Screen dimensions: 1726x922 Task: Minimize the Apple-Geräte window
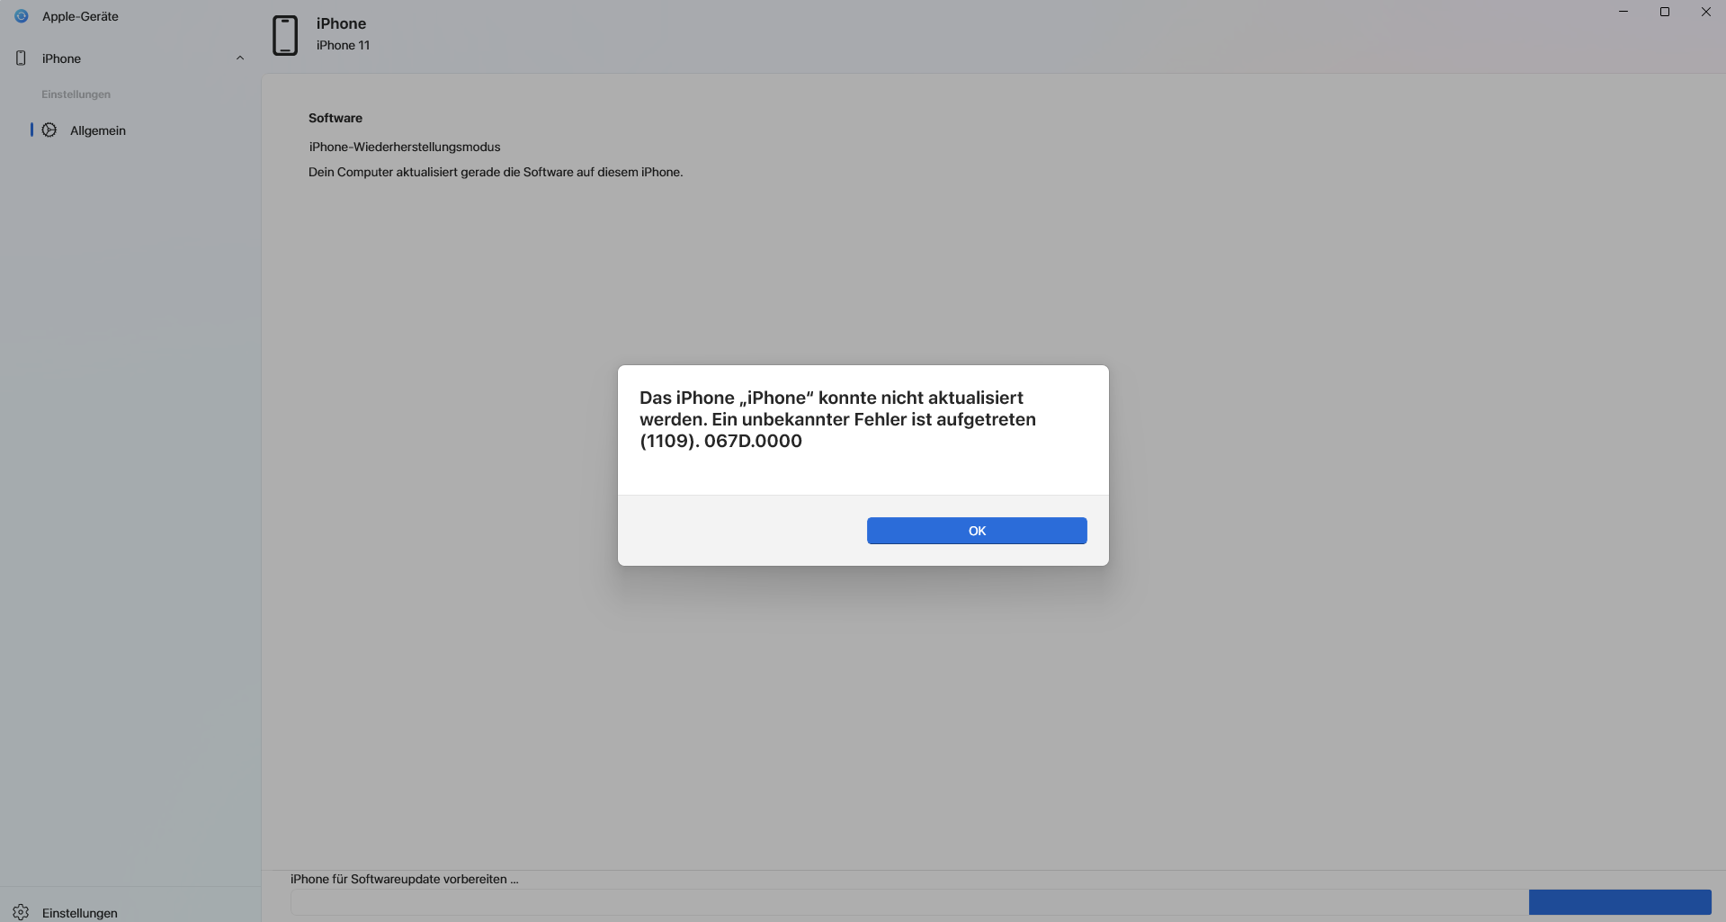(x=1623, y=12)
